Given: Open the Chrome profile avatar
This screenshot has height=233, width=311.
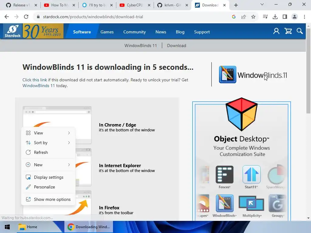Looking at the screenshot, I should tap(295, 17).
